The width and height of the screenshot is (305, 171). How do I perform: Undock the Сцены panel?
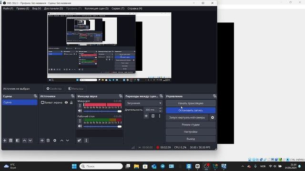pos(35,96)
